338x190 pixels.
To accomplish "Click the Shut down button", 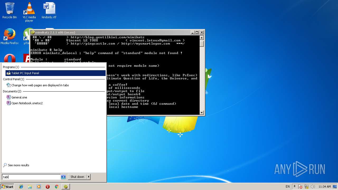I will pos(77,177).
